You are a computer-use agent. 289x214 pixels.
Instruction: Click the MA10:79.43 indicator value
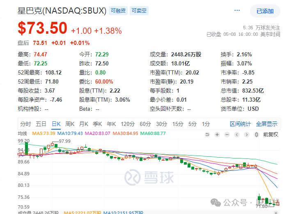pyautogui.click(x=70, y=133)
